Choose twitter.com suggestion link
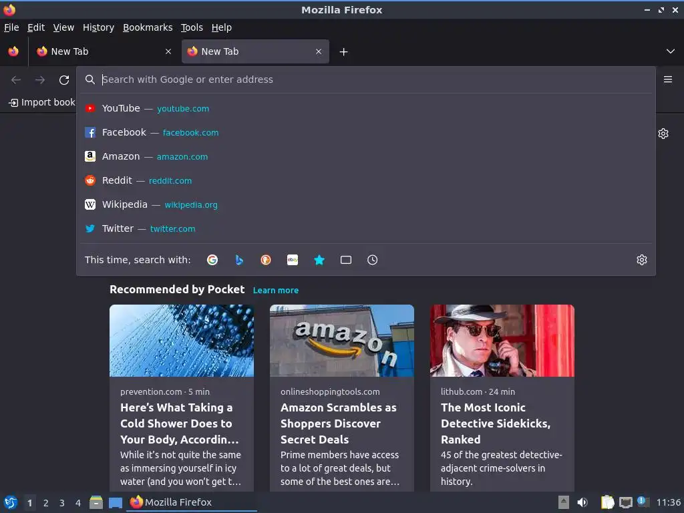684x513 pixels. (173, 228)
